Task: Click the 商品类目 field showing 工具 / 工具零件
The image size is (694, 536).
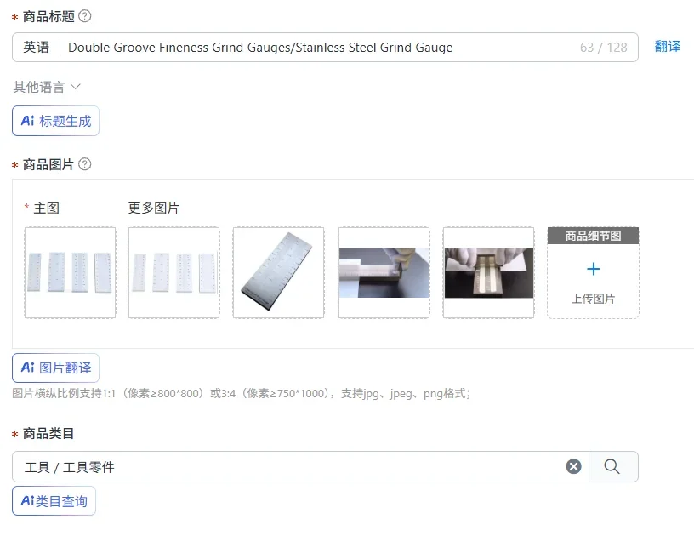Action: pos(300,466)
